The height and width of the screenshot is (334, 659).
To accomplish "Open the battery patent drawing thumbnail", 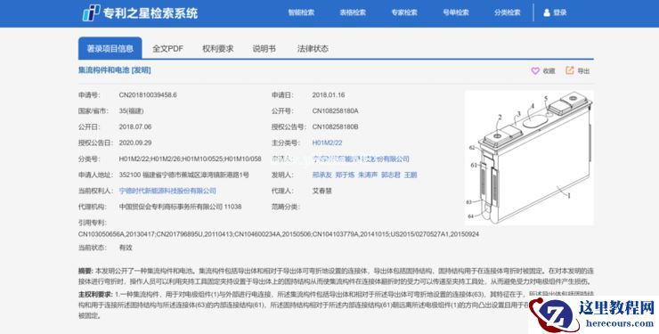I will (529, 158).
